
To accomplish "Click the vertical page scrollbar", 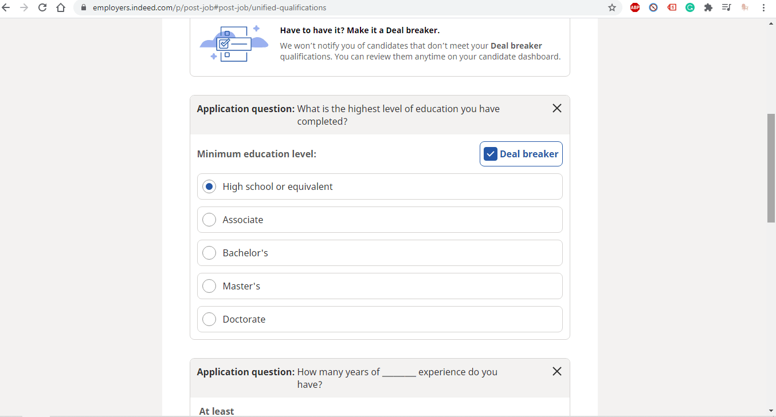I will (770, 166).
